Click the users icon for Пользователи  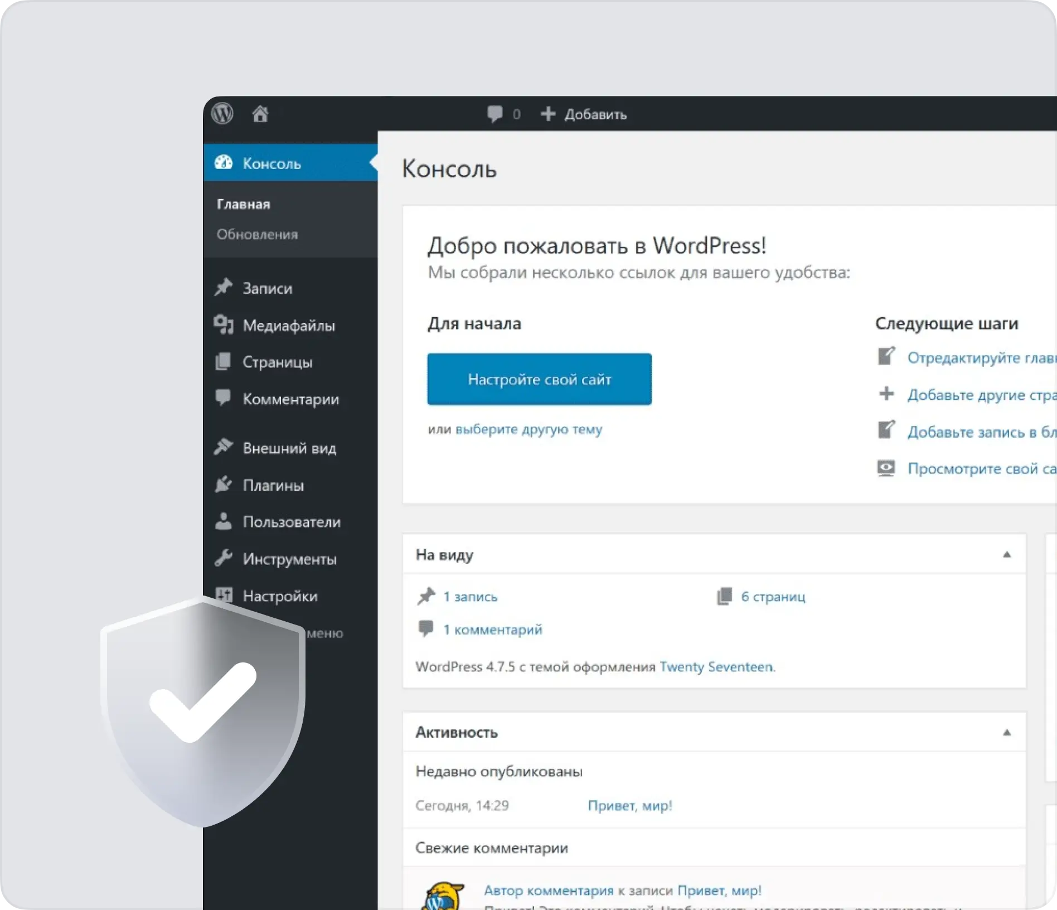coord(224,522)
